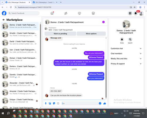Choose a sticker icon
The image size is (147, 118).
point(54,103)
